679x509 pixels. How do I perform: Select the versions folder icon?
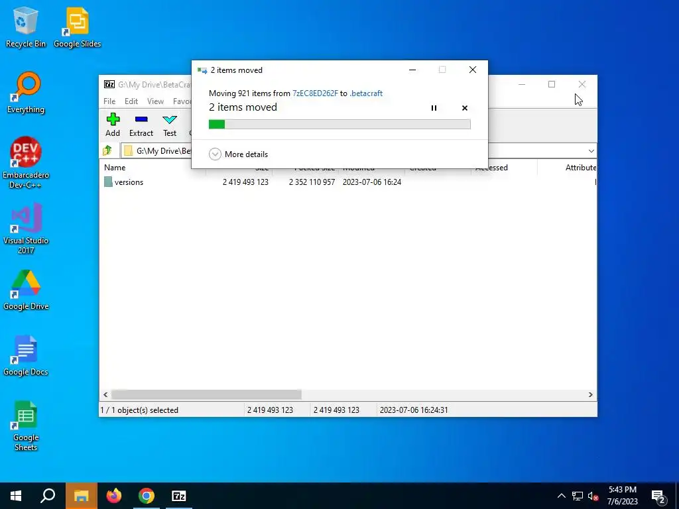(x=108, y=182)
